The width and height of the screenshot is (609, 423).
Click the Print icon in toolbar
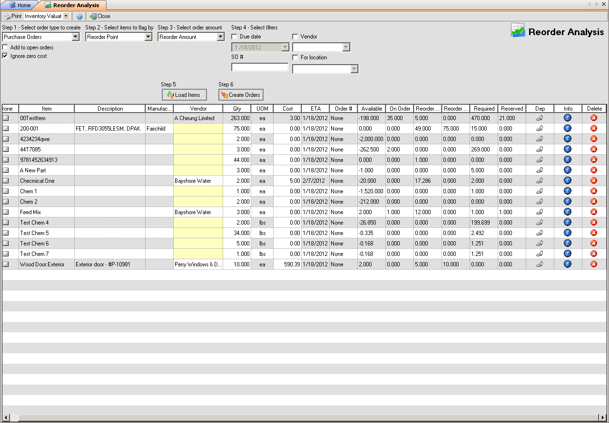[8, 16]
